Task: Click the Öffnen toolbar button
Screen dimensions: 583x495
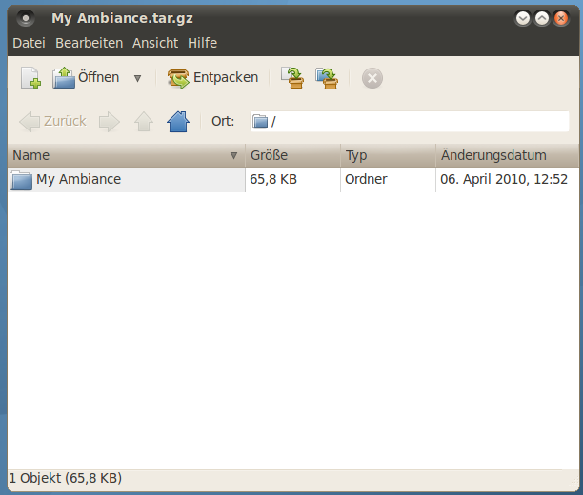Action: pyautogui.click(x=86, y=78)
